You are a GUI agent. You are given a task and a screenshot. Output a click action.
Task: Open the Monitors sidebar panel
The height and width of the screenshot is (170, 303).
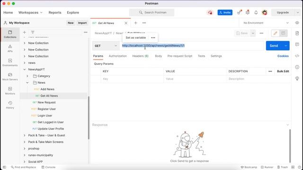click(x=10, y=91)
